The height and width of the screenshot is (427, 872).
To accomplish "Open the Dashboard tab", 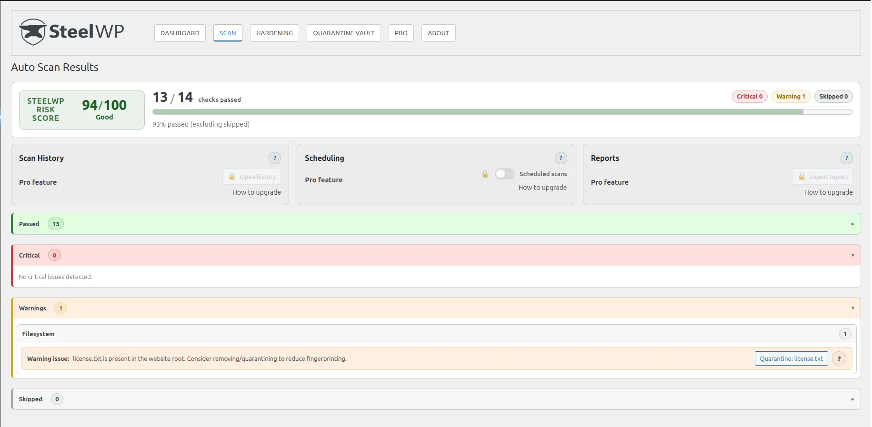I will pos(180,33).
